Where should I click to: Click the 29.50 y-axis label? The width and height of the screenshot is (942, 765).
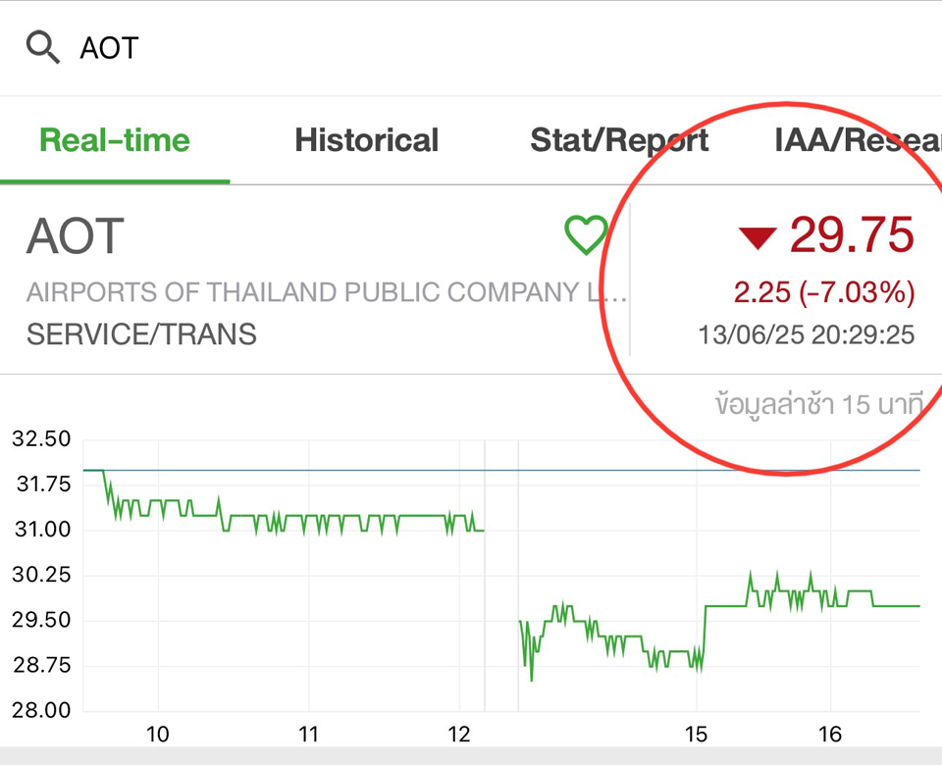point(41,620)
